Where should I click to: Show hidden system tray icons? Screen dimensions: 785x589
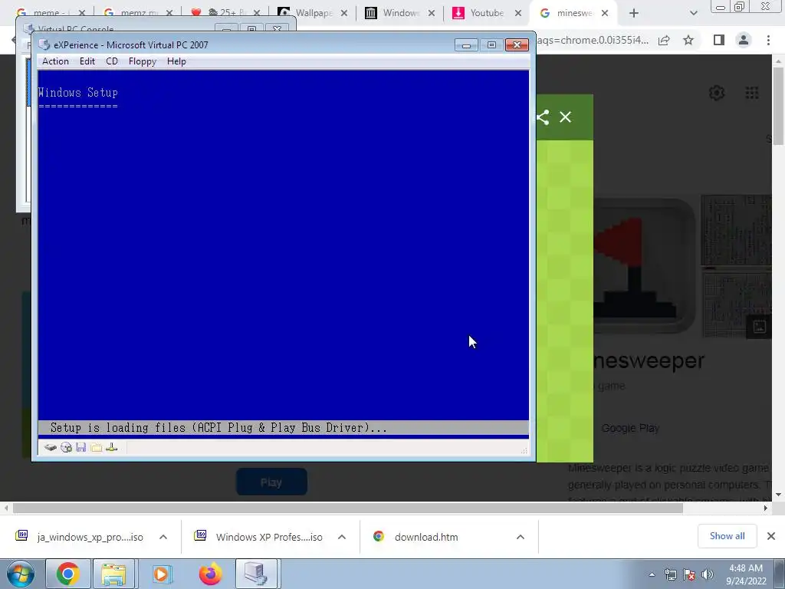(x=652, y=574)
